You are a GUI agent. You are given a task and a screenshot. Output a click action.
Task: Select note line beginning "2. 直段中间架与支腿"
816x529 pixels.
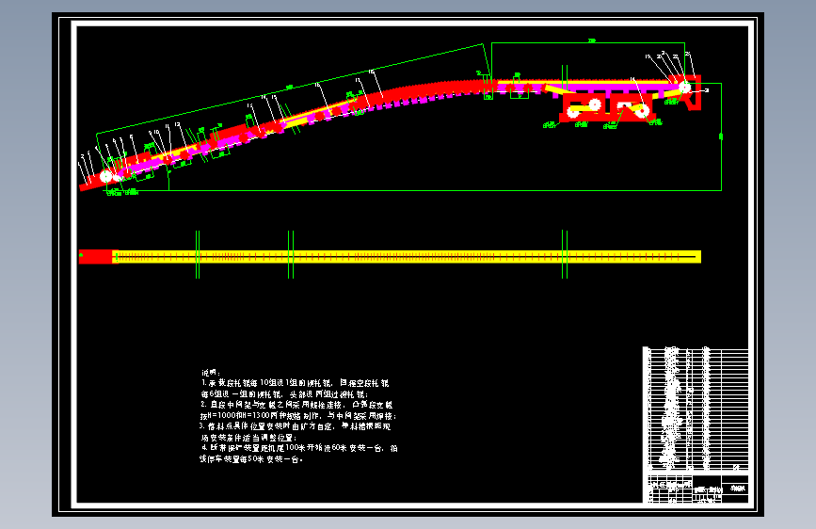[x=296, y=405]
